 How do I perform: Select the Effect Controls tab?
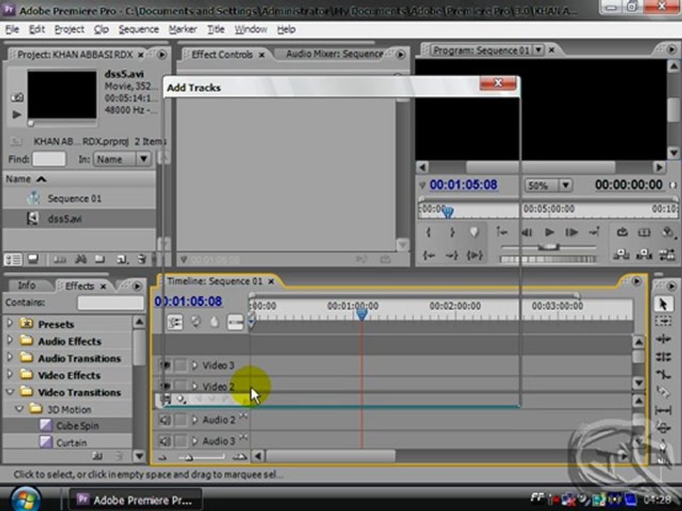(x=222, y=55)
